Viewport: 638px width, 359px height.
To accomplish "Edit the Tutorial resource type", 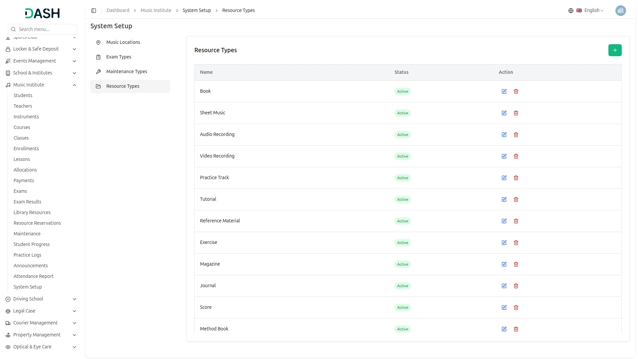I will (x=504, y=199).
